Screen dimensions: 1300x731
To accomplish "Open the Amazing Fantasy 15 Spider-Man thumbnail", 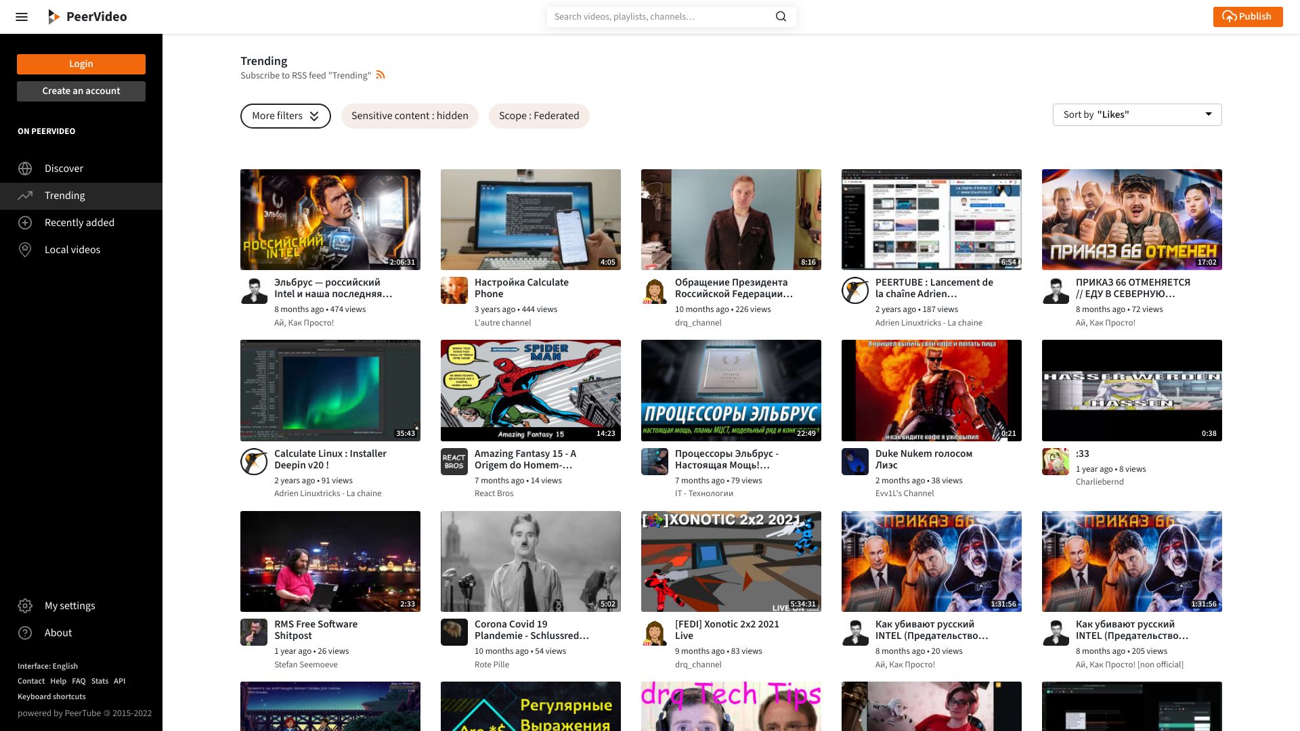I will coord(531,391).
